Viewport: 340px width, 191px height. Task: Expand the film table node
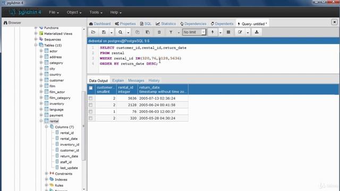pyautogui.click(x=41, y=86)
